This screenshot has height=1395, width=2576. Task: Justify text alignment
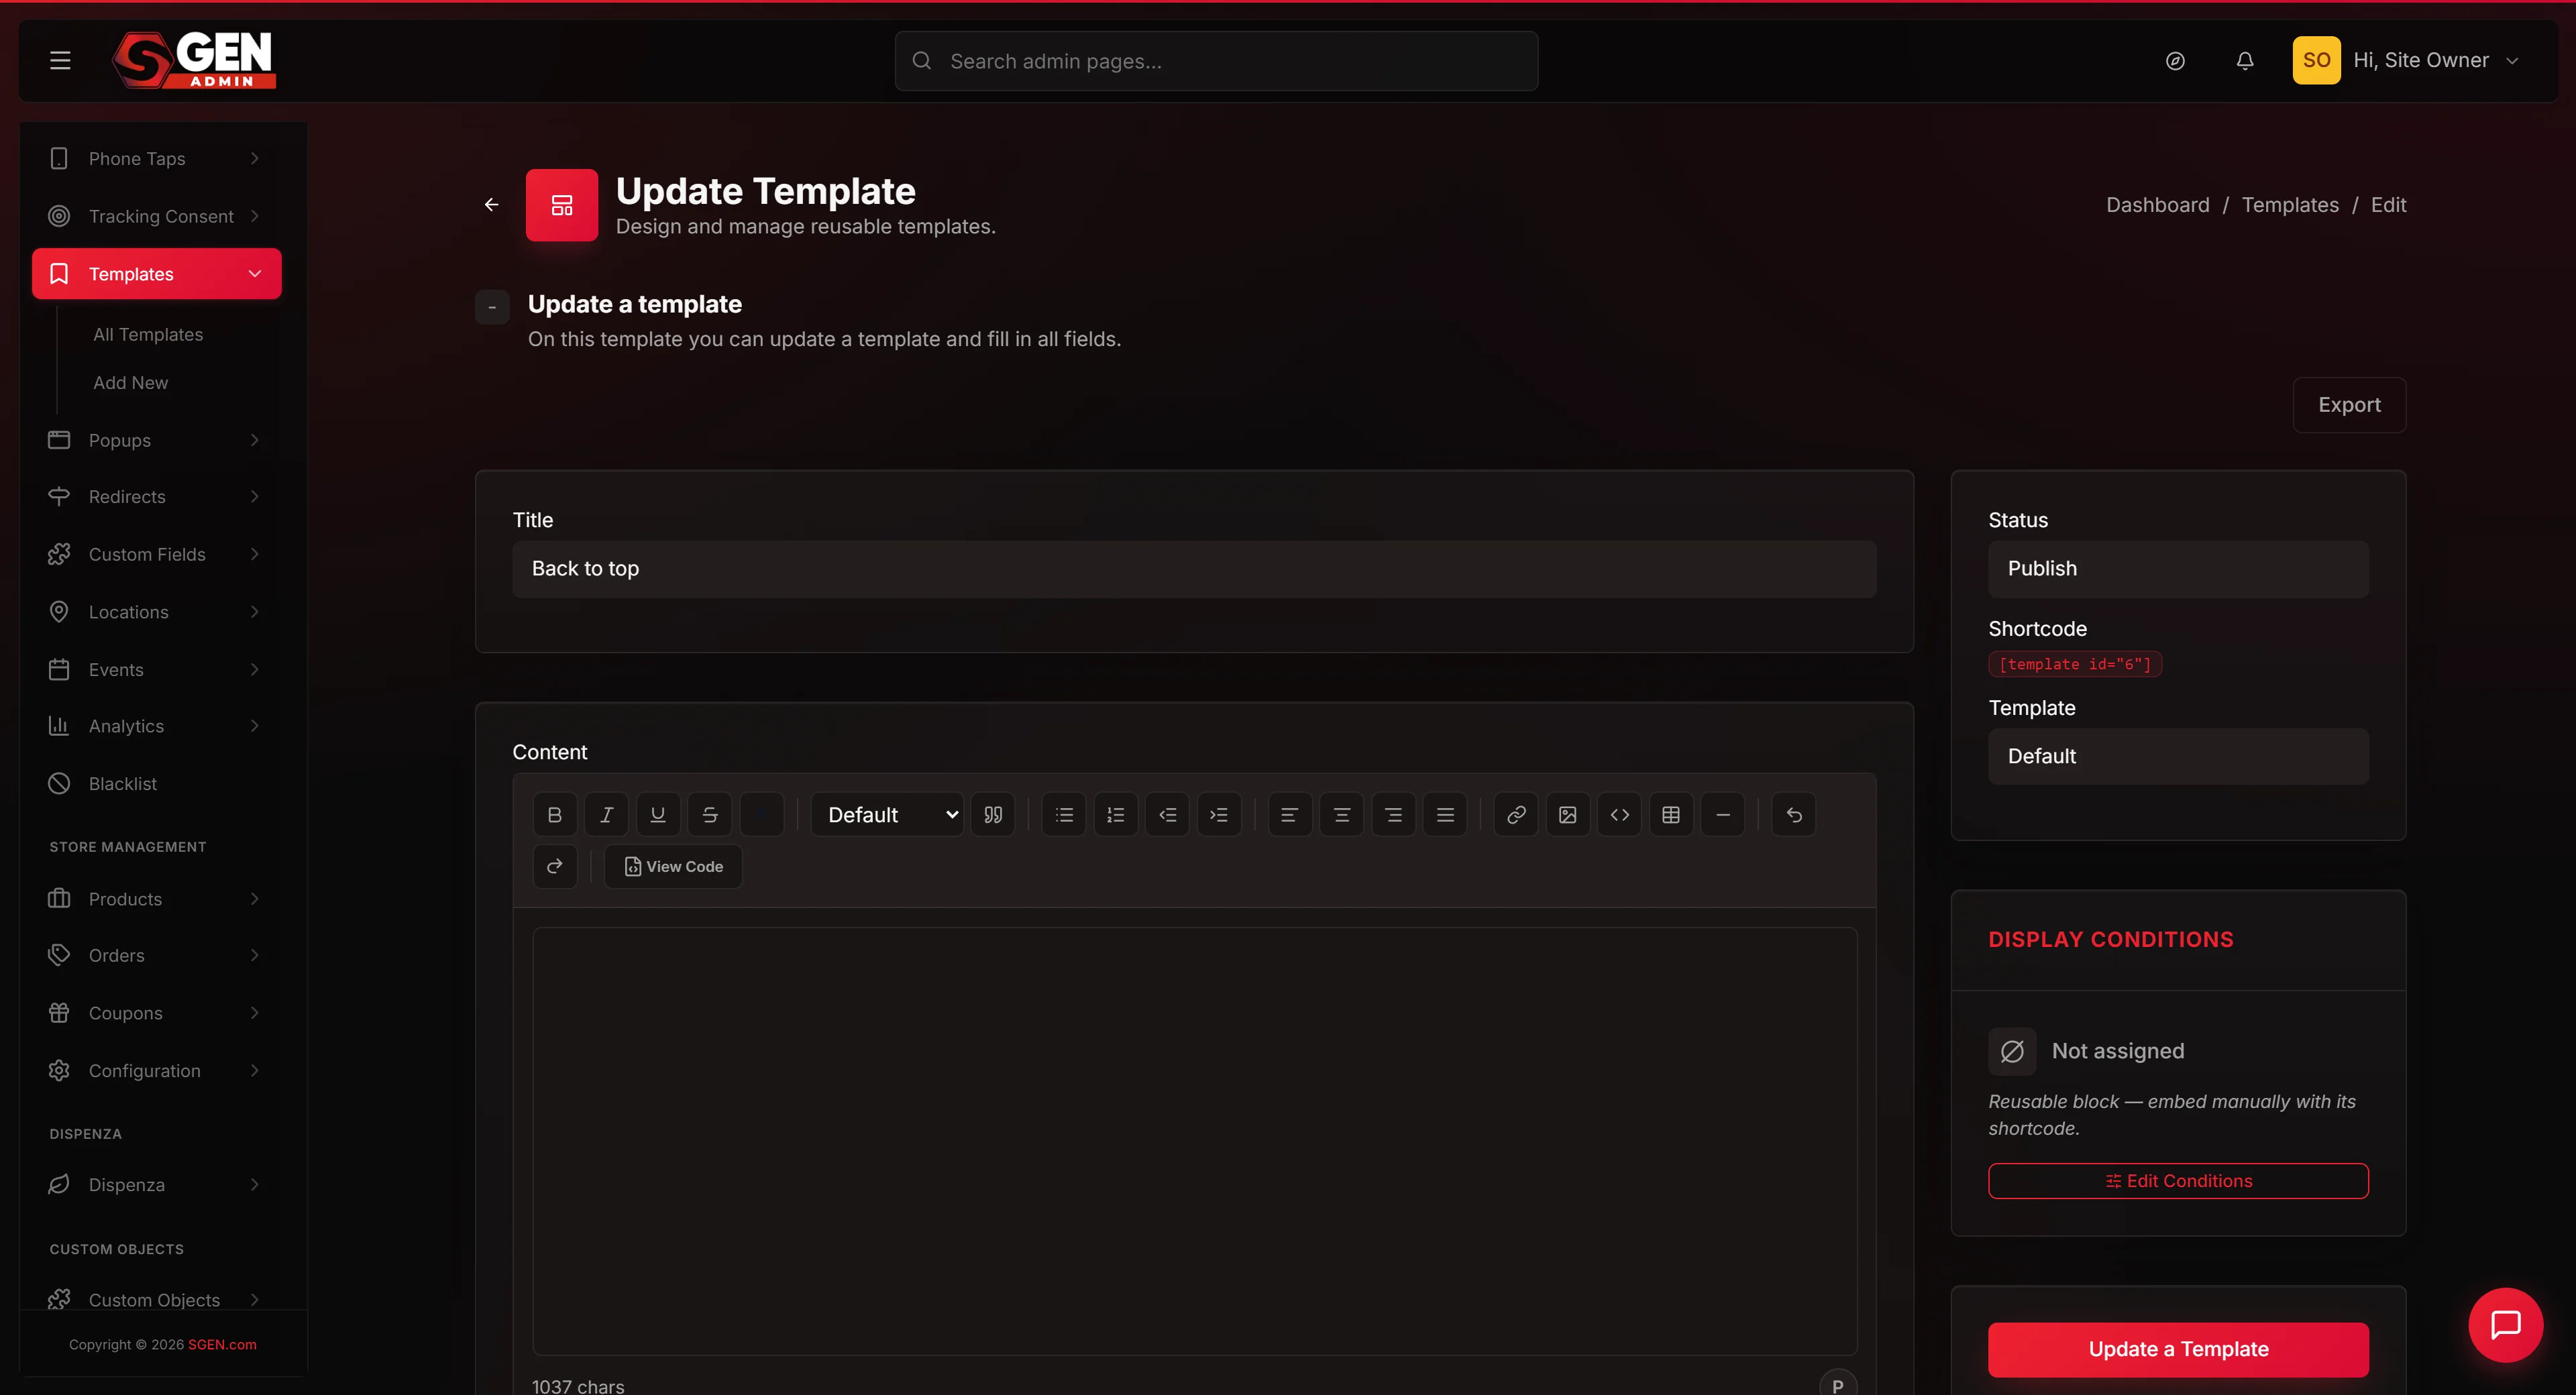pos(1445,815)
